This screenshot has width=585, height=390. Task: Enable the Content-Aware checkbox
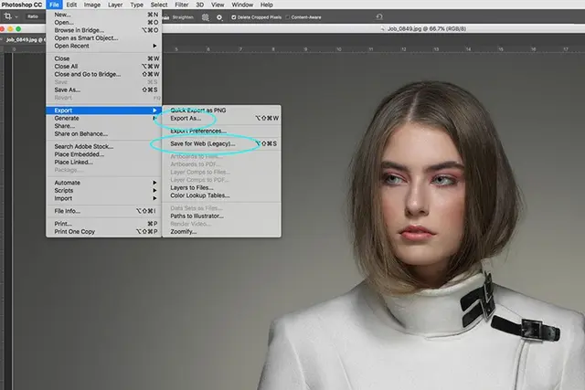tap(288, 17)
